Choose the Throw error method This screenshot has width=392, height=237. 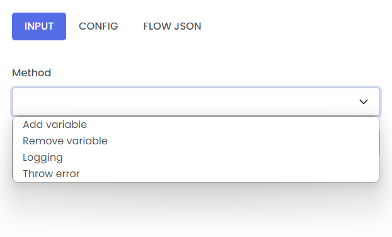point(196,174)
